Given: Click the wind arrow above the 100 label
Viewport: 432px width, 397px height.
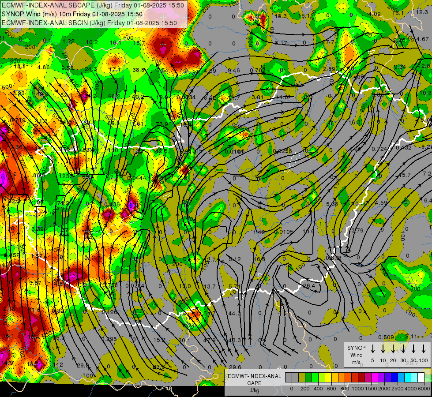Looking at the screenshot, I should tap(424, 348).
